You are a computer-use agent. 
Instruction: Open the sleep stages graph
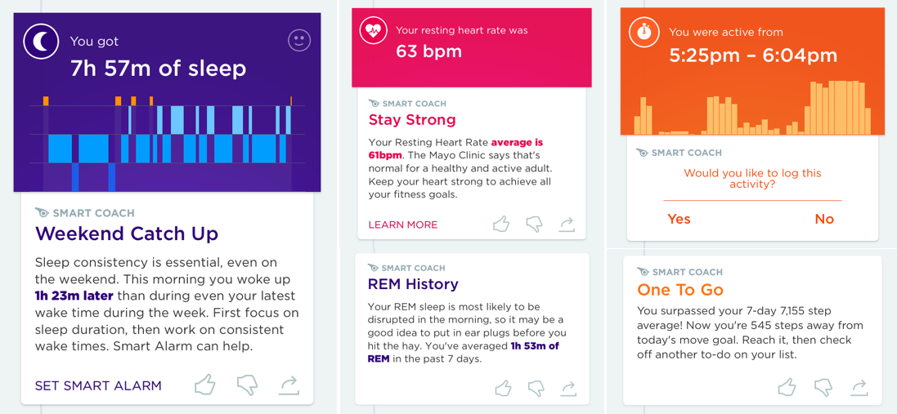click(167, 144)
